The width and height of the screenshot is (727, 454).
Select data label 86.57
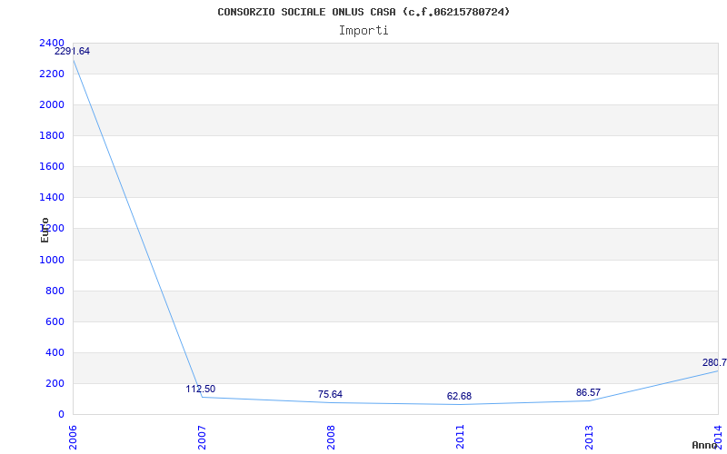coord(588,393)
